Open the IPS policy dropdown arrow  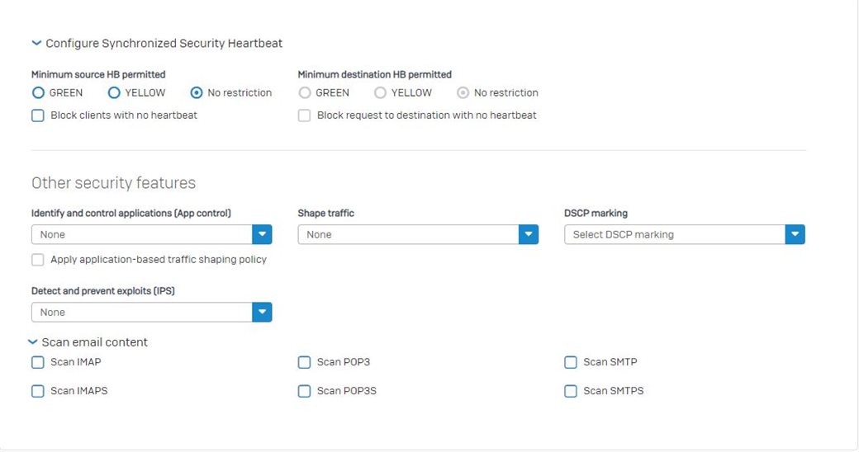pyautogui.click(x=262, y=312)
